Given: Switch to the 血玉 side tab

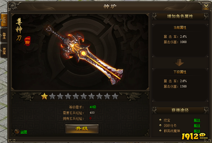Looking at the screenshot, I should (x=4, y=36).
